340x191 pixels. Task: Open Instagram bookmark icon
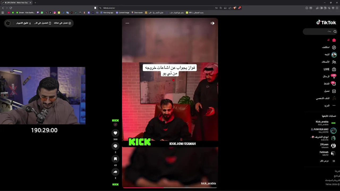pos(55,12)
